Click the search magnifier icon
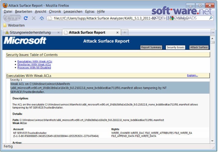Screen dimensions: 218x152 tap(211, 18)
